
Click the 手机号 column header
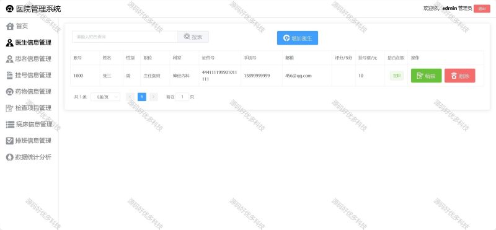(250, 58)
